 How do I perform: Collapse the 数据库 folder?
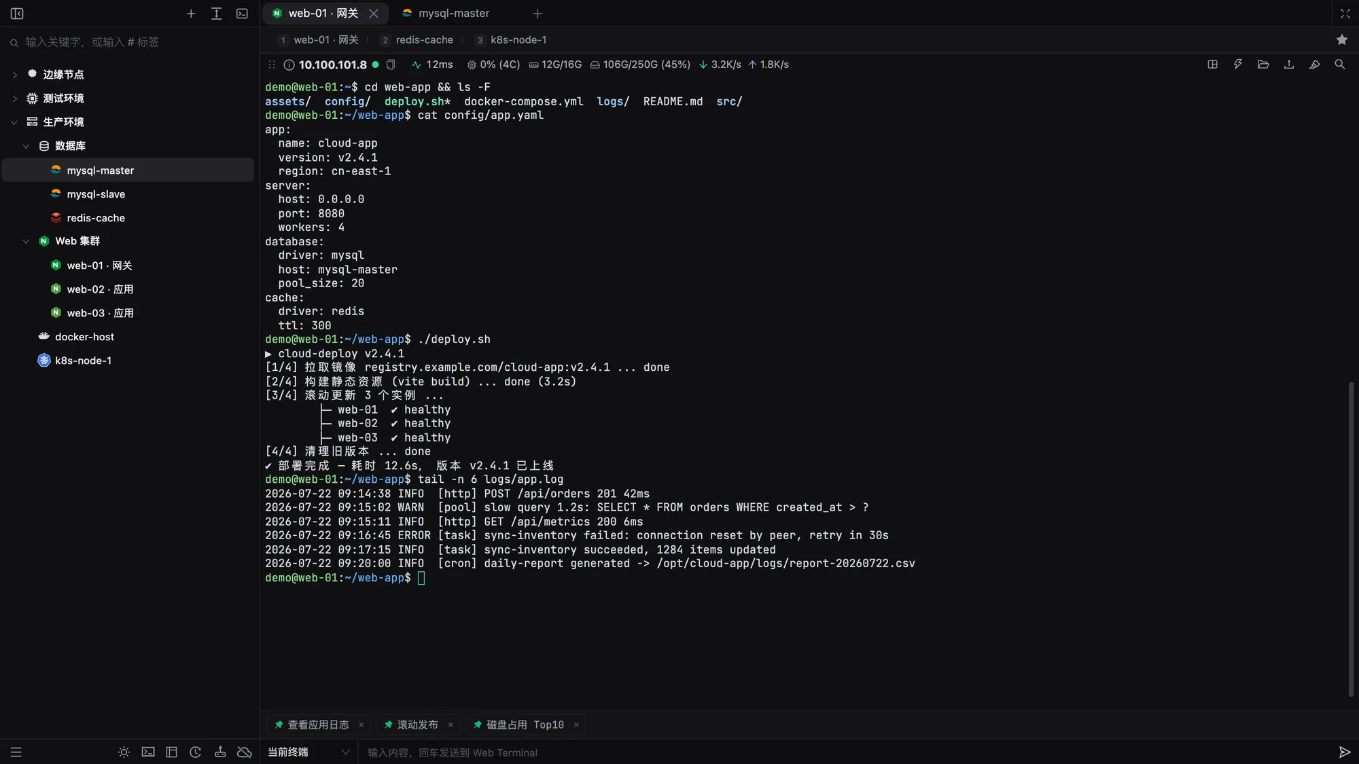[x=26, y=146]
